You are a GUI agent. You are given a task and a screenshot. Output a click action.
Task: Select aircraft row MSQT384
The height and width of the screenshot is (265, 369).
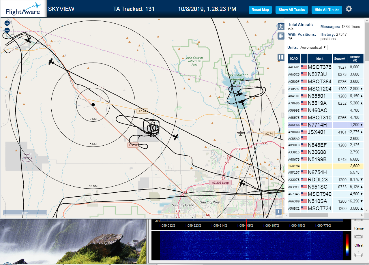tap(326, 81)
